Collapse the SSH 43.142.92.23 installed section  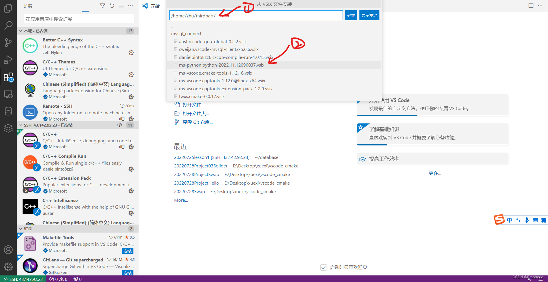(78, 125)
